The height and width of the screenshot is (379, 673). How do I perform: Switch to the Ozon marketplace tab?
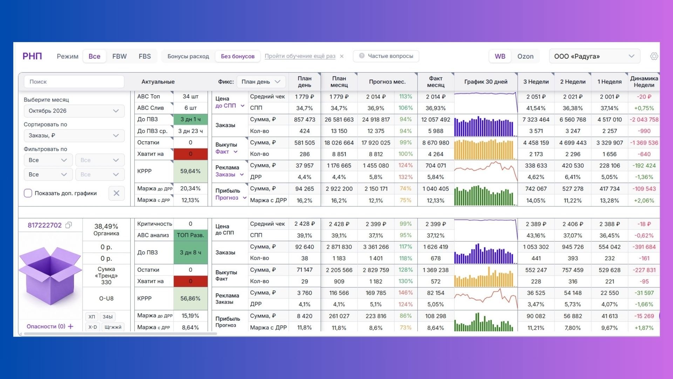pos(525,56)
